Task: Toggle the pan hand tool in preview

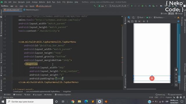Action: point(176,70)
